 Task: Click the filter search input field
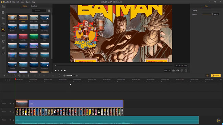tap(39, 11)
